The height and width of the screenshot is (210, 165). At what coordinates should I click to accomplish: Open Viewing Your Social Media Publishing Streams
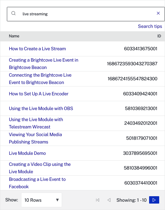35,138
